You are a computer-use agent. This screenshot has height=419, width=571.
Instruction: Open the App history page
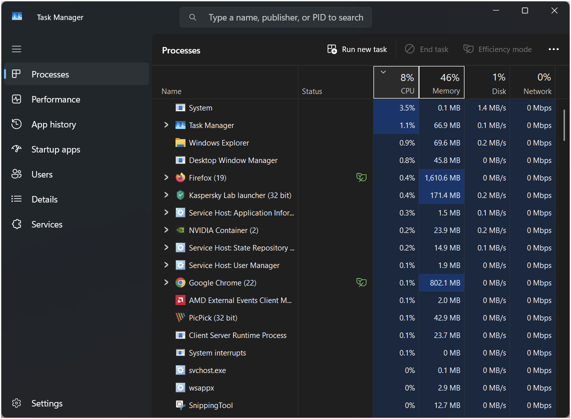76,124
